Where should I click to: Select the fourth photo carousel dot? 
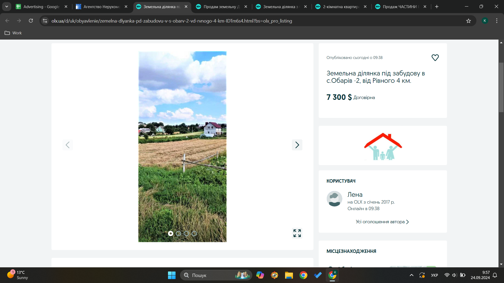[x=194, y=233]
